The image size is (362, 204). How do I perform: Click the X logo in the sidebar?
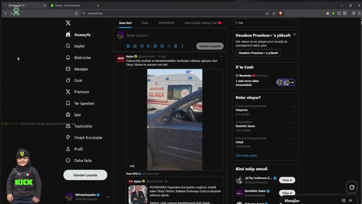(x=68, y=23)
